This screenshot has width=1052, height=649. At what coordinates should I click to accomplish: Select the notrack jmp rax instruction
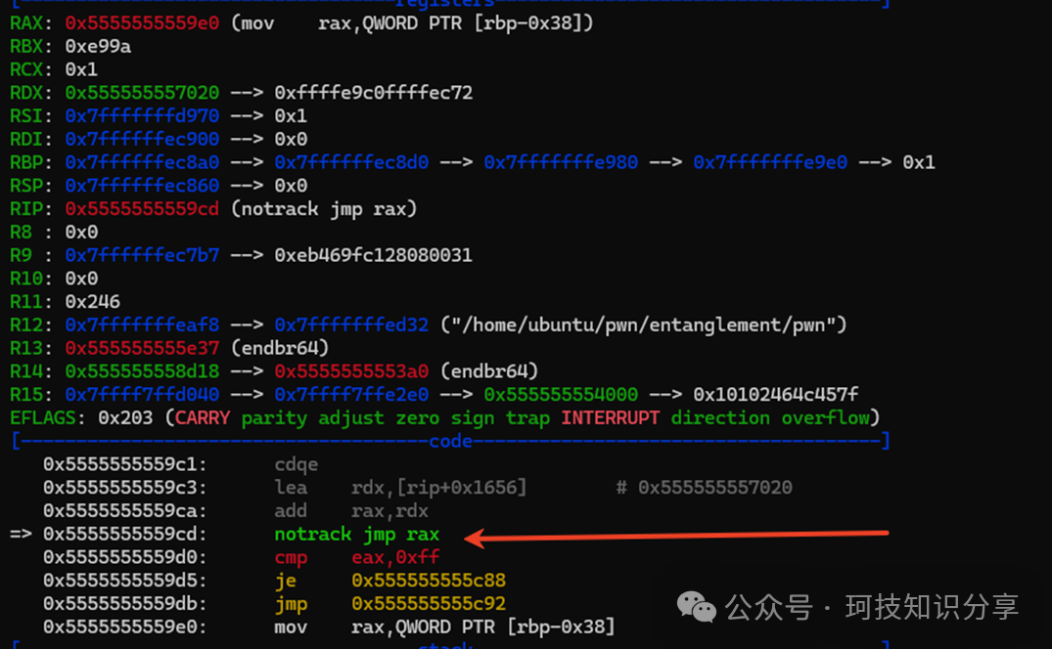pos(356,535)
